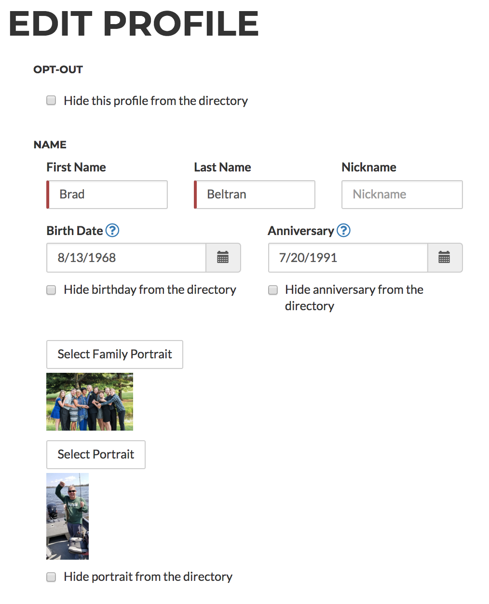Focus the First Name field containing Brad
The image size is (489, 604).
(x=107, y=195)
